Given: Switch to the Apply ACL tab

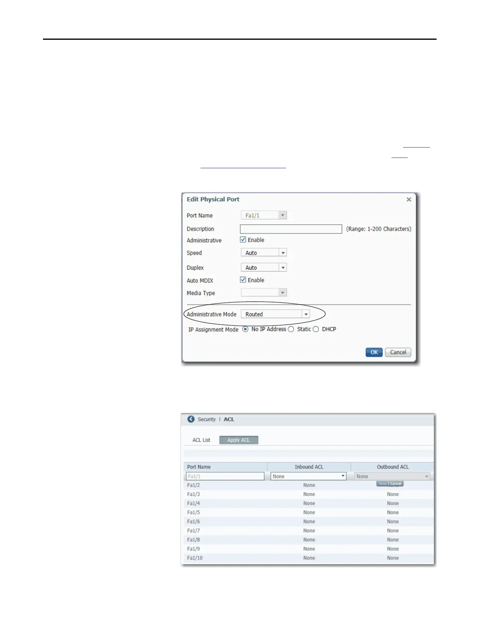Looking at the screenshot, I should tap(239, 440).
